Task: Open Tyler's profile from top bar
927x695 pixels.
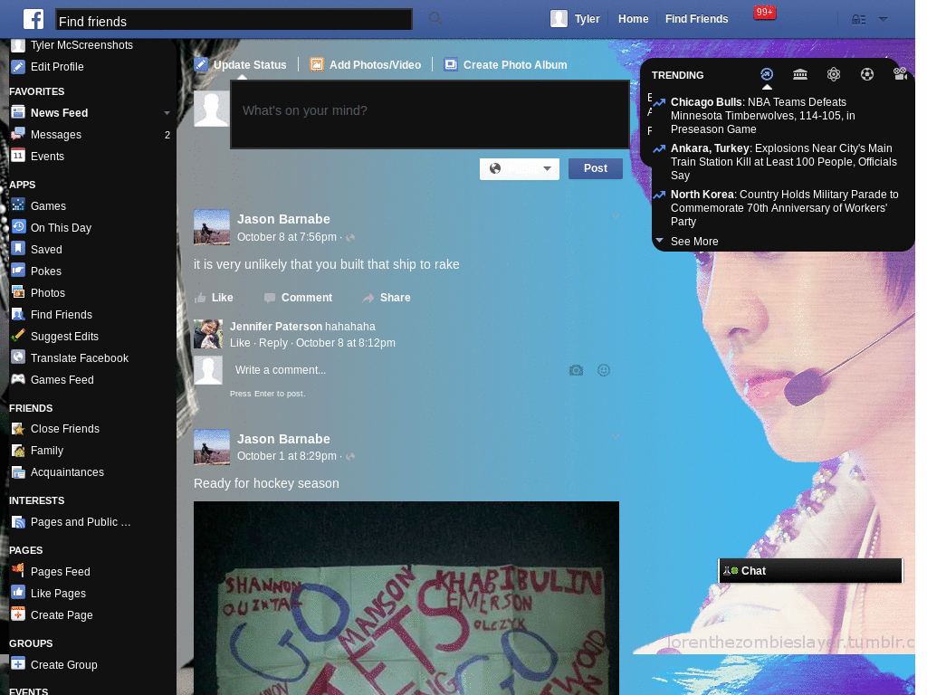Action: [575, 19]
